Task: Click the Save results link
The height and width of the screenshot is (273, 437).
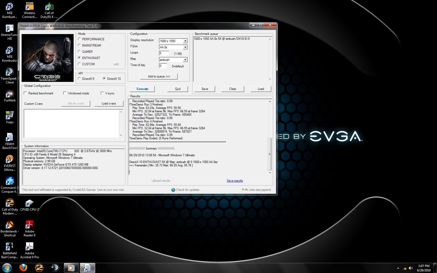Action: click(235, 181)
